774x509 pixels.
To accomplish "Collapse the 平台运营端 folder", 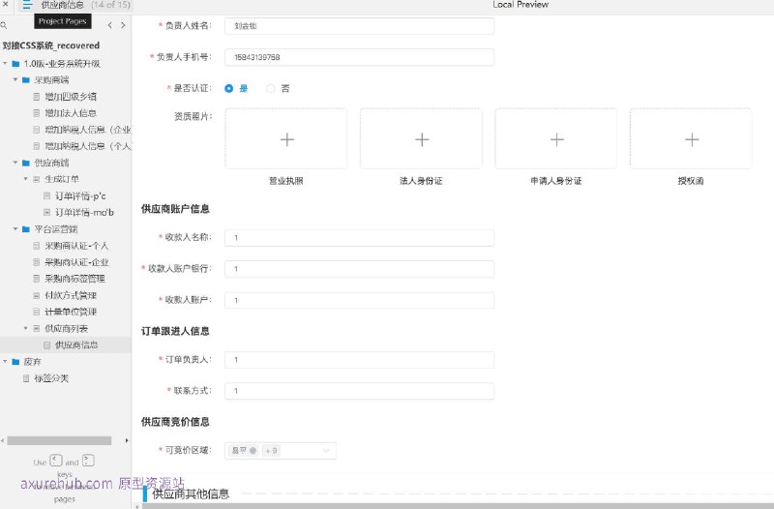I will tap(15, 229).
